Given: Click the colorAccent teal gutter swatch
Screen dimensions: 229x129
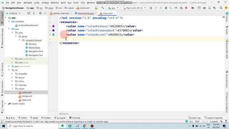Looking at the screenshot, I should (53, 35).
